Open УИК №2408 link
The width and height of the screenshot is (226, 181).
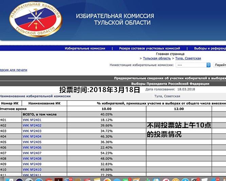point(32,159)
